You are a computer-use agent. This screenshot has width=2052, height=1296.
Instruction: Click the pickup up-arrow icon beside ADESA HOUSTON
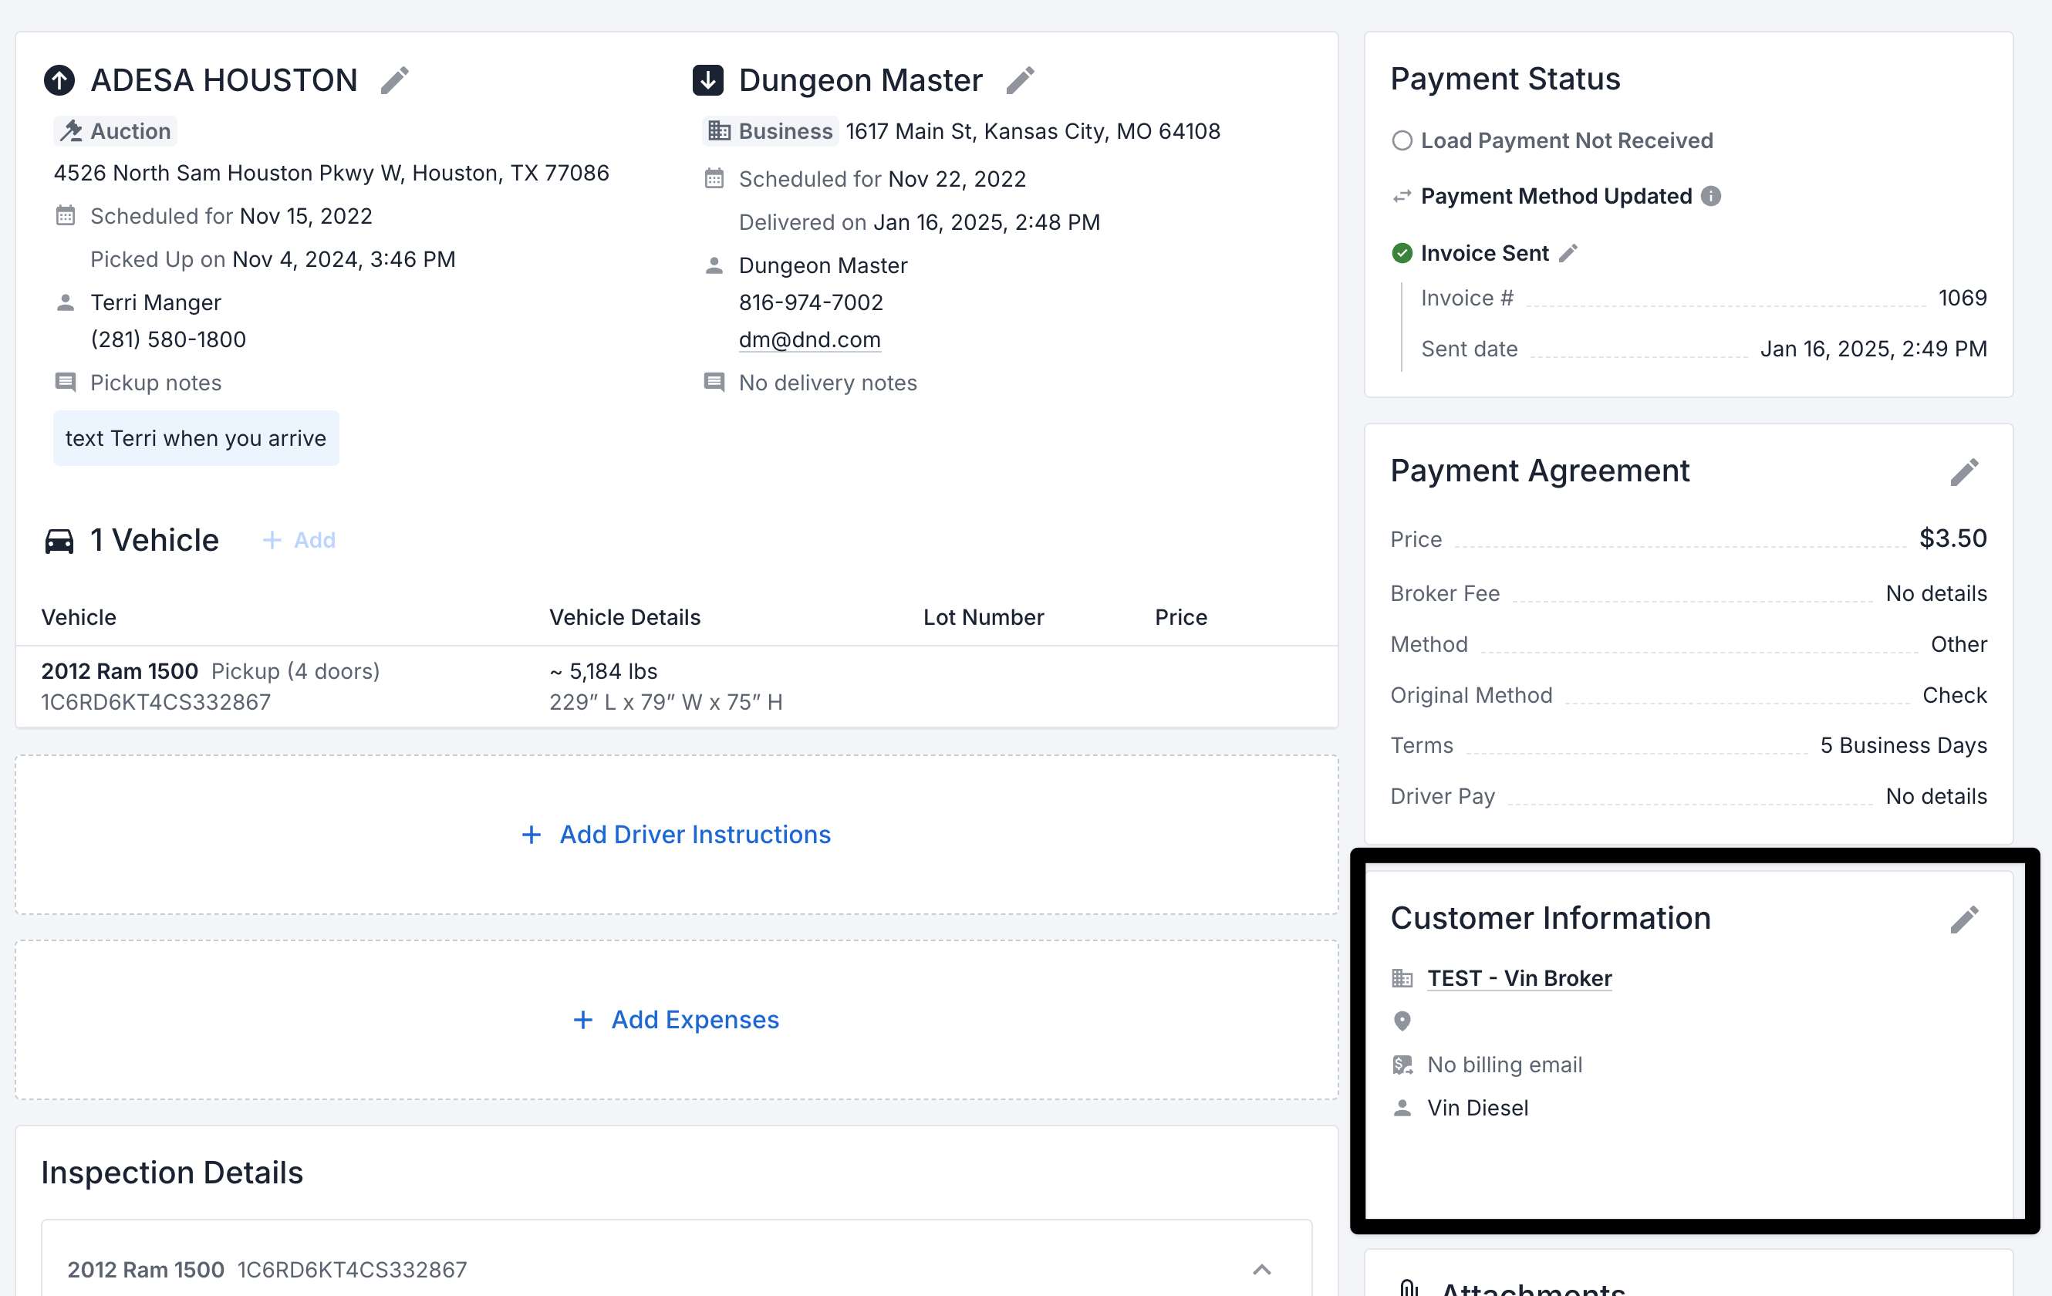point(59,80)
